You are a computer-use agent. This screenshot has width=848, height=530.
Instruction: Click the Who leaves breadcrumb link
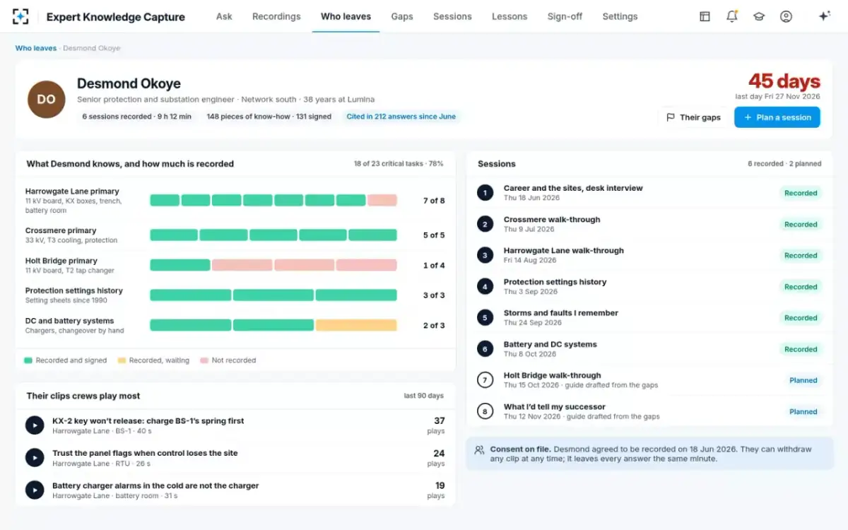pyautogui.click(x=36, y=48)
